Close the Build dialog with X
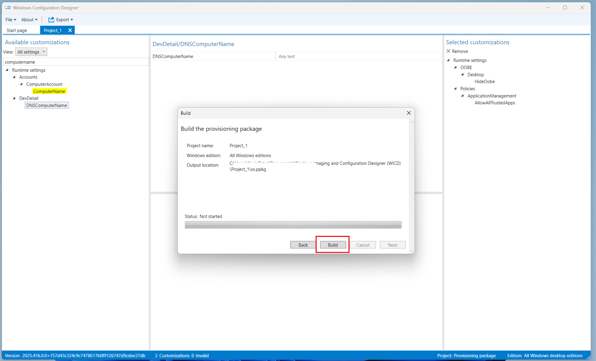Screen dimensions: 596x361 pos(409,113)
